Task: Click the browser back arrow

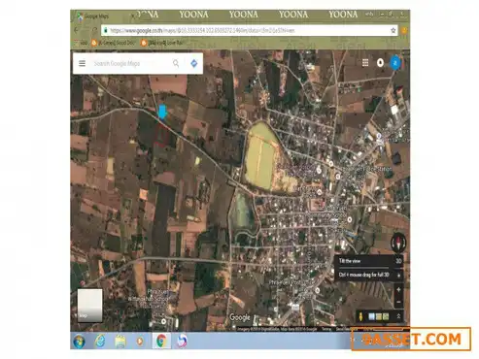Action: (76, 30)
